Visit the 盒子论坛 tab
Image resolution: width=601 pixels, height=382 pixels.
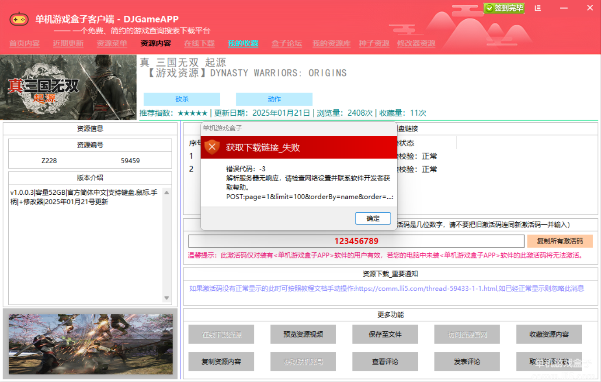[x=287, y=43]
